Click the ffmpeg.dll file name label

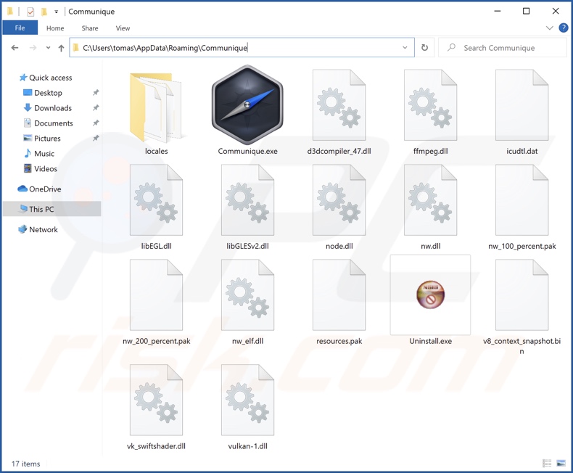pos(431,151)
